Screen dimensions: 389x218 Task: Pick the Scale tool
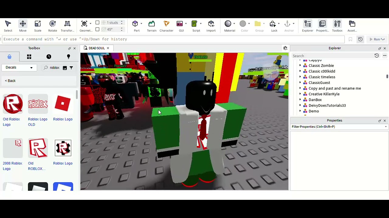(x=38, y=26)
